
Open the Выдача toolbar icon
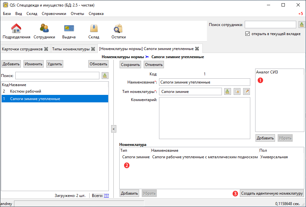point(69,31)
